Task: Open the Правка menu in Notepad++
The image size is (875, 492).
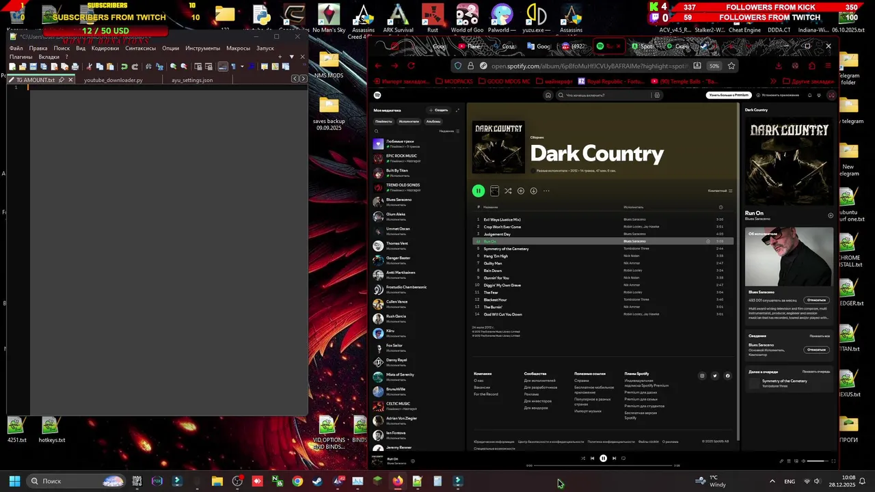Action: pos(38,49)
